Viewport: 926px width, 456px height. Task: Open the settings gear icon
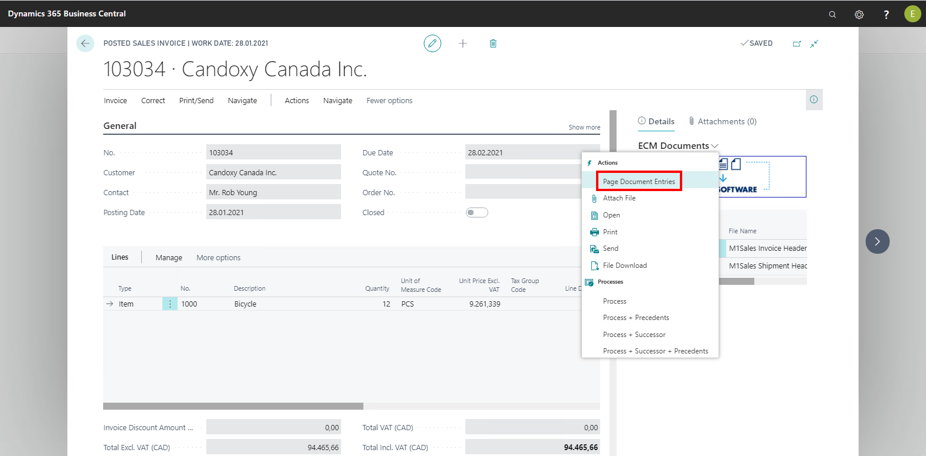click(859, 15)
